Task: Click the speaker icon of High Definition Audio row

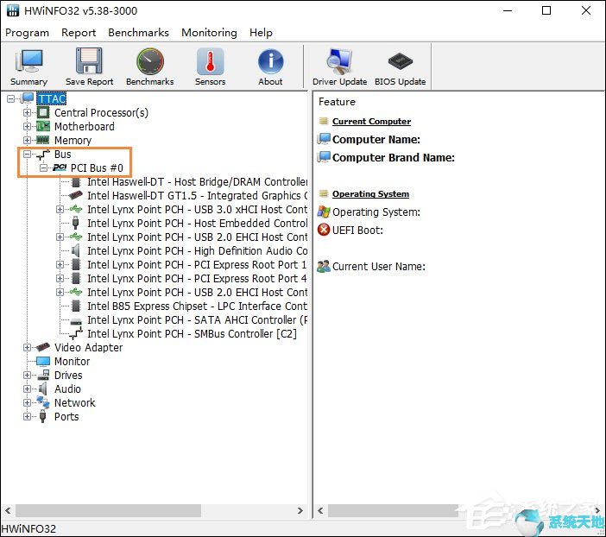Action: click(76, 250)
